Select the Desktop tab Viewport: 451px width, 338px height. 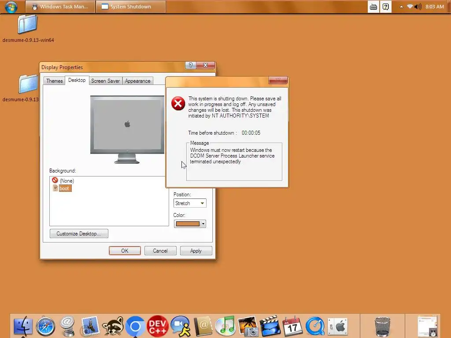tap(77, 80)
